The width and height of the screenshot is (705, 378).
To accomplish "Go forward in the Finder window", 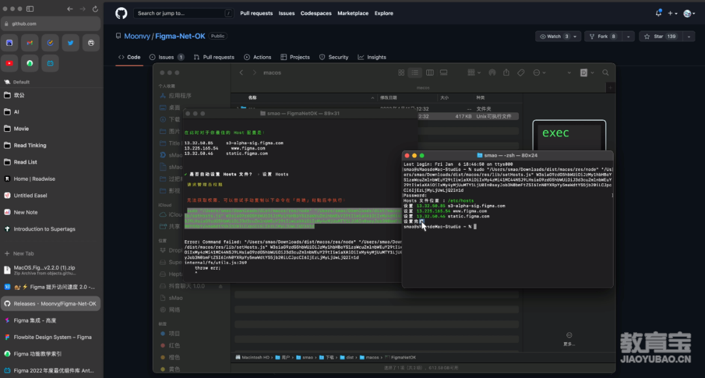I will (255, 73).
